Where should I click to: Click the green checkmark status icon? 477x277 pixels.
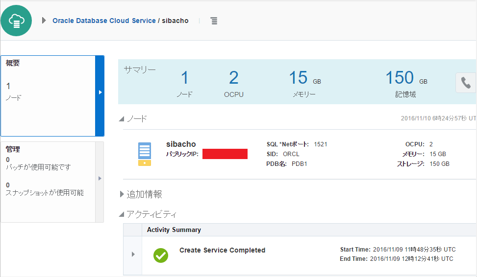click(161, 254)
